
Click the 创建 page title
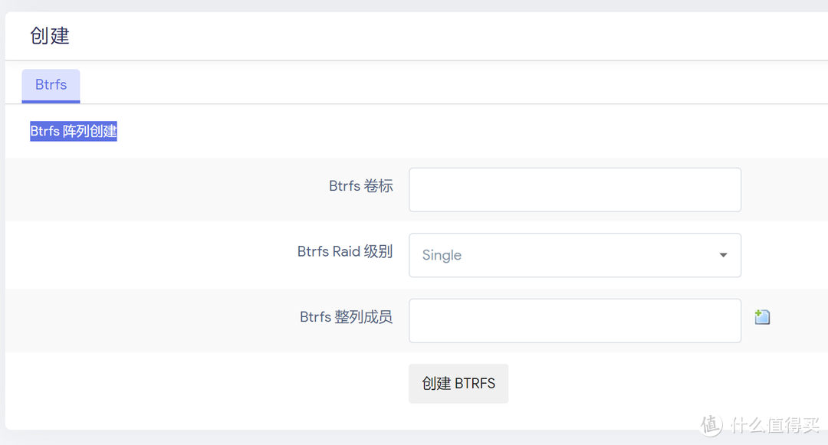[x=49, y=35]
